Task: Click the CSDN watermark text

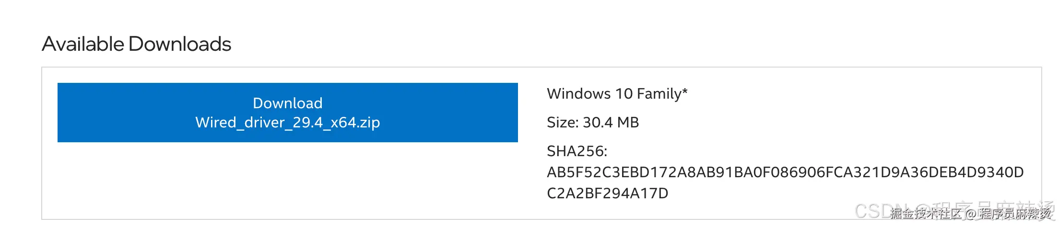Action: tap(954, 211)
